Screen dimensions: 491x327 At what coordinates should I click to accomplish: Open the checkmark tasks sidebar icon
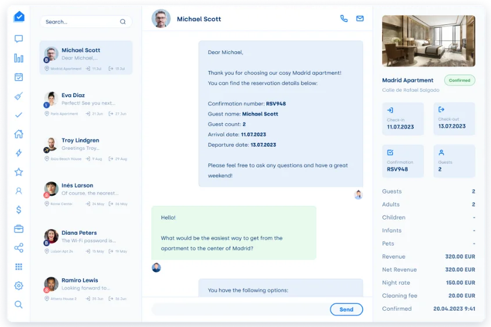[x=19, y=115]
